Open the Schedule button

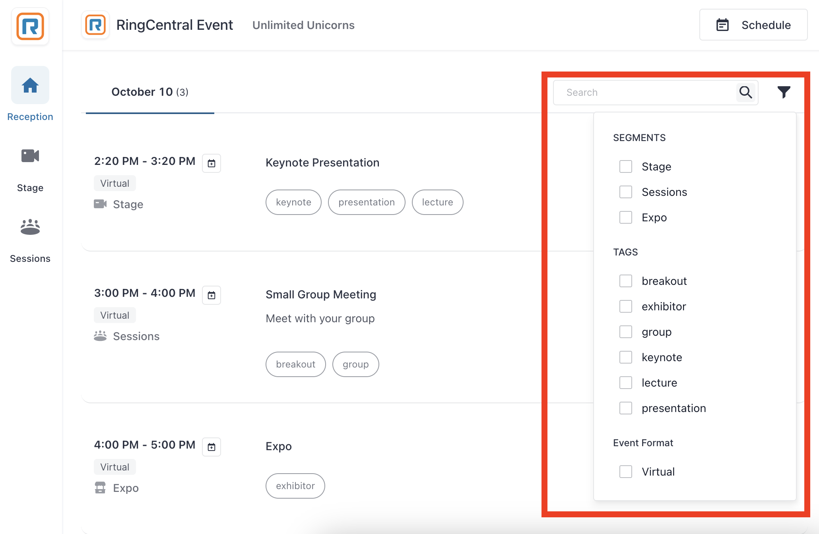(x=753, y=25)
